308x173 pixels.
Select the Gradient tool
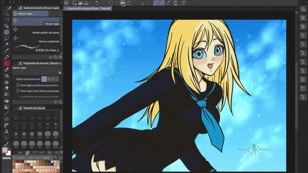(x=7, y=107)
